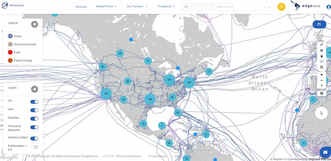Viewport: 331px width, 161px height.
Task: Disable the Facilities layer
Action: 34,119
